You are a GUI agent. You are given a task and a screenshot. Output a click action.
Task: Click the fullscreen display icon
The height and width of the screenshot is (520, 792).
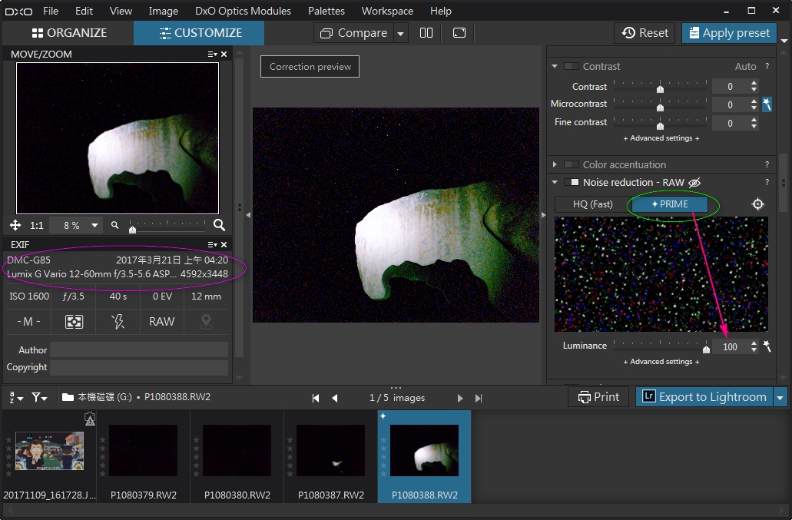[x=459, y=33]
